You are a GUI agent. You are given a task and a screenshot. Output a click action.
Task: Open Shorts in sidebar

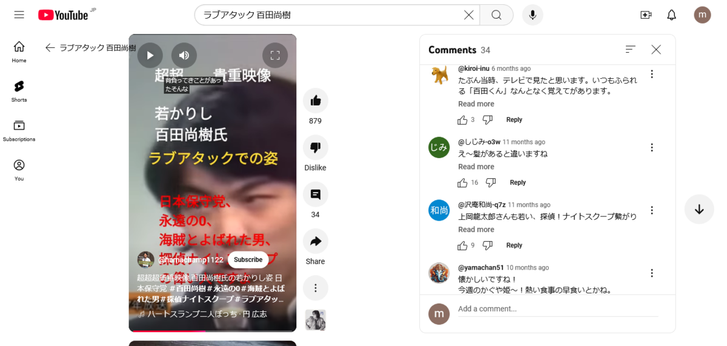[19, 91]
